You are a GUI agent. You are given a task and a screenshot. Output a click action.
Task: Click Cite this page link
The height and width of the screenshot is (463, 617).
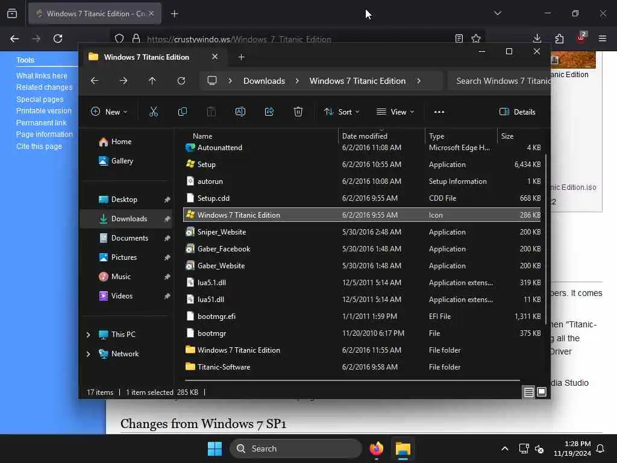(x=39, y=146)
